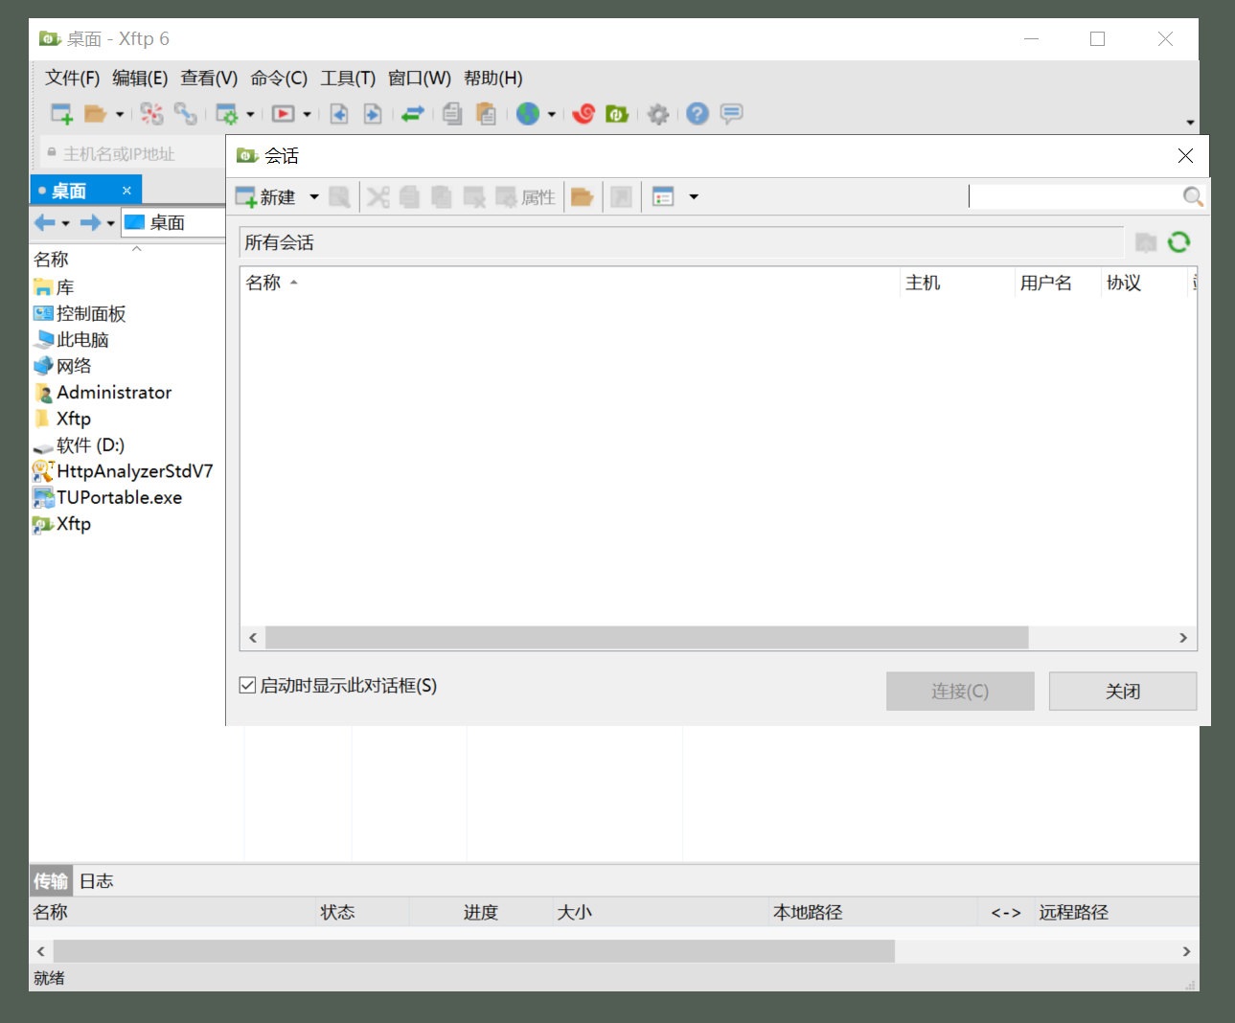Click the green refresh icon in sessions dialog
1235x1023 pixels.
[1178, 242]
